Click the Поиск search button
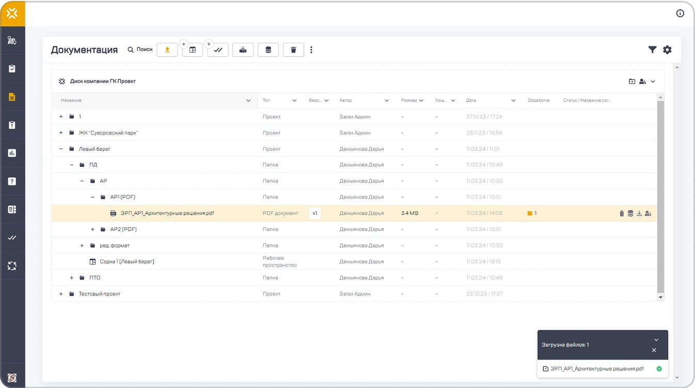 click(140, 50)
